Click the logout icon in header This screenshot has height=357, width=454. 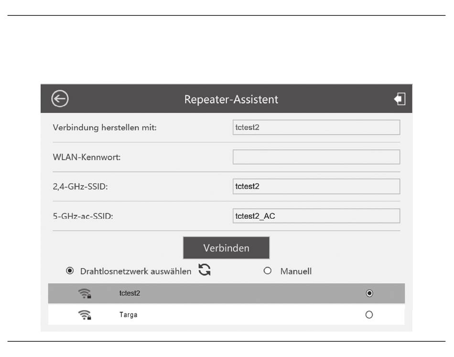pyautogui.click(x=400, y=99)
